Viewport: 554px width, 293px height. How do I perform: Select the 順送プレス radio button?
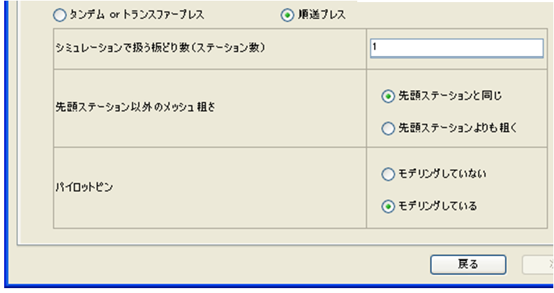pyautogui.click(x=287, y=15)
